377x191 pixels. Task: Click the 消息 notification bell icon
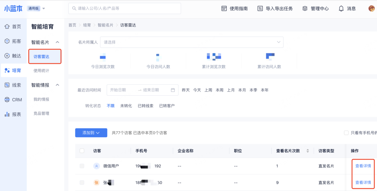(x=341, y=8)
